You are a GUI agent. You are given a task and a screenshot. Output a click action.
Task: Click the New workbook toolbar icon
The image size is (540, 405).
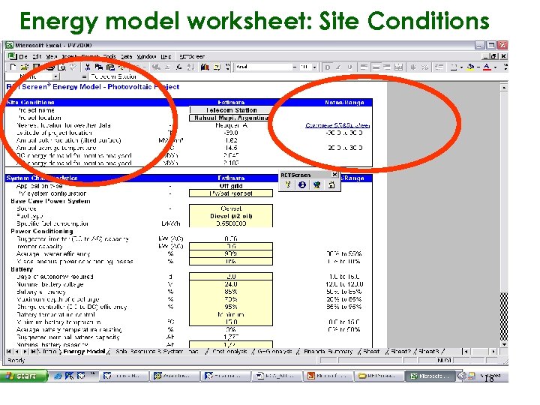(13, 67)
